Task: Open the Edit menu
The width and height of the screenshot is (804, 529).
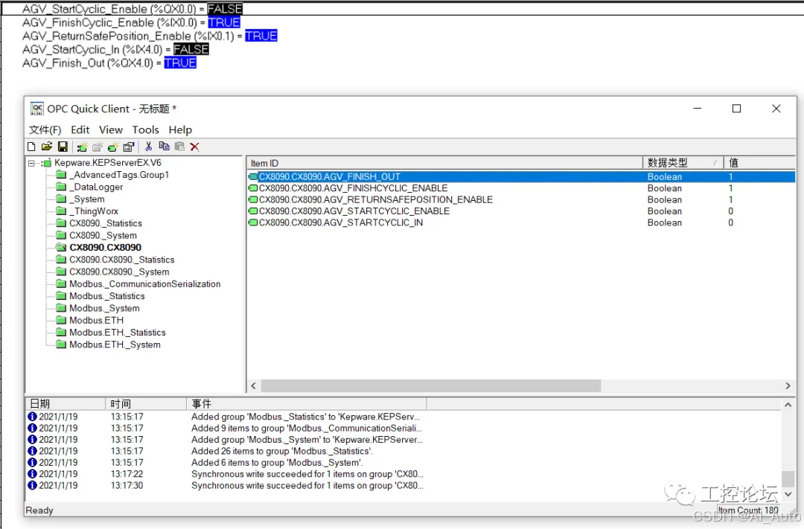Action: (x=80, y=129)
